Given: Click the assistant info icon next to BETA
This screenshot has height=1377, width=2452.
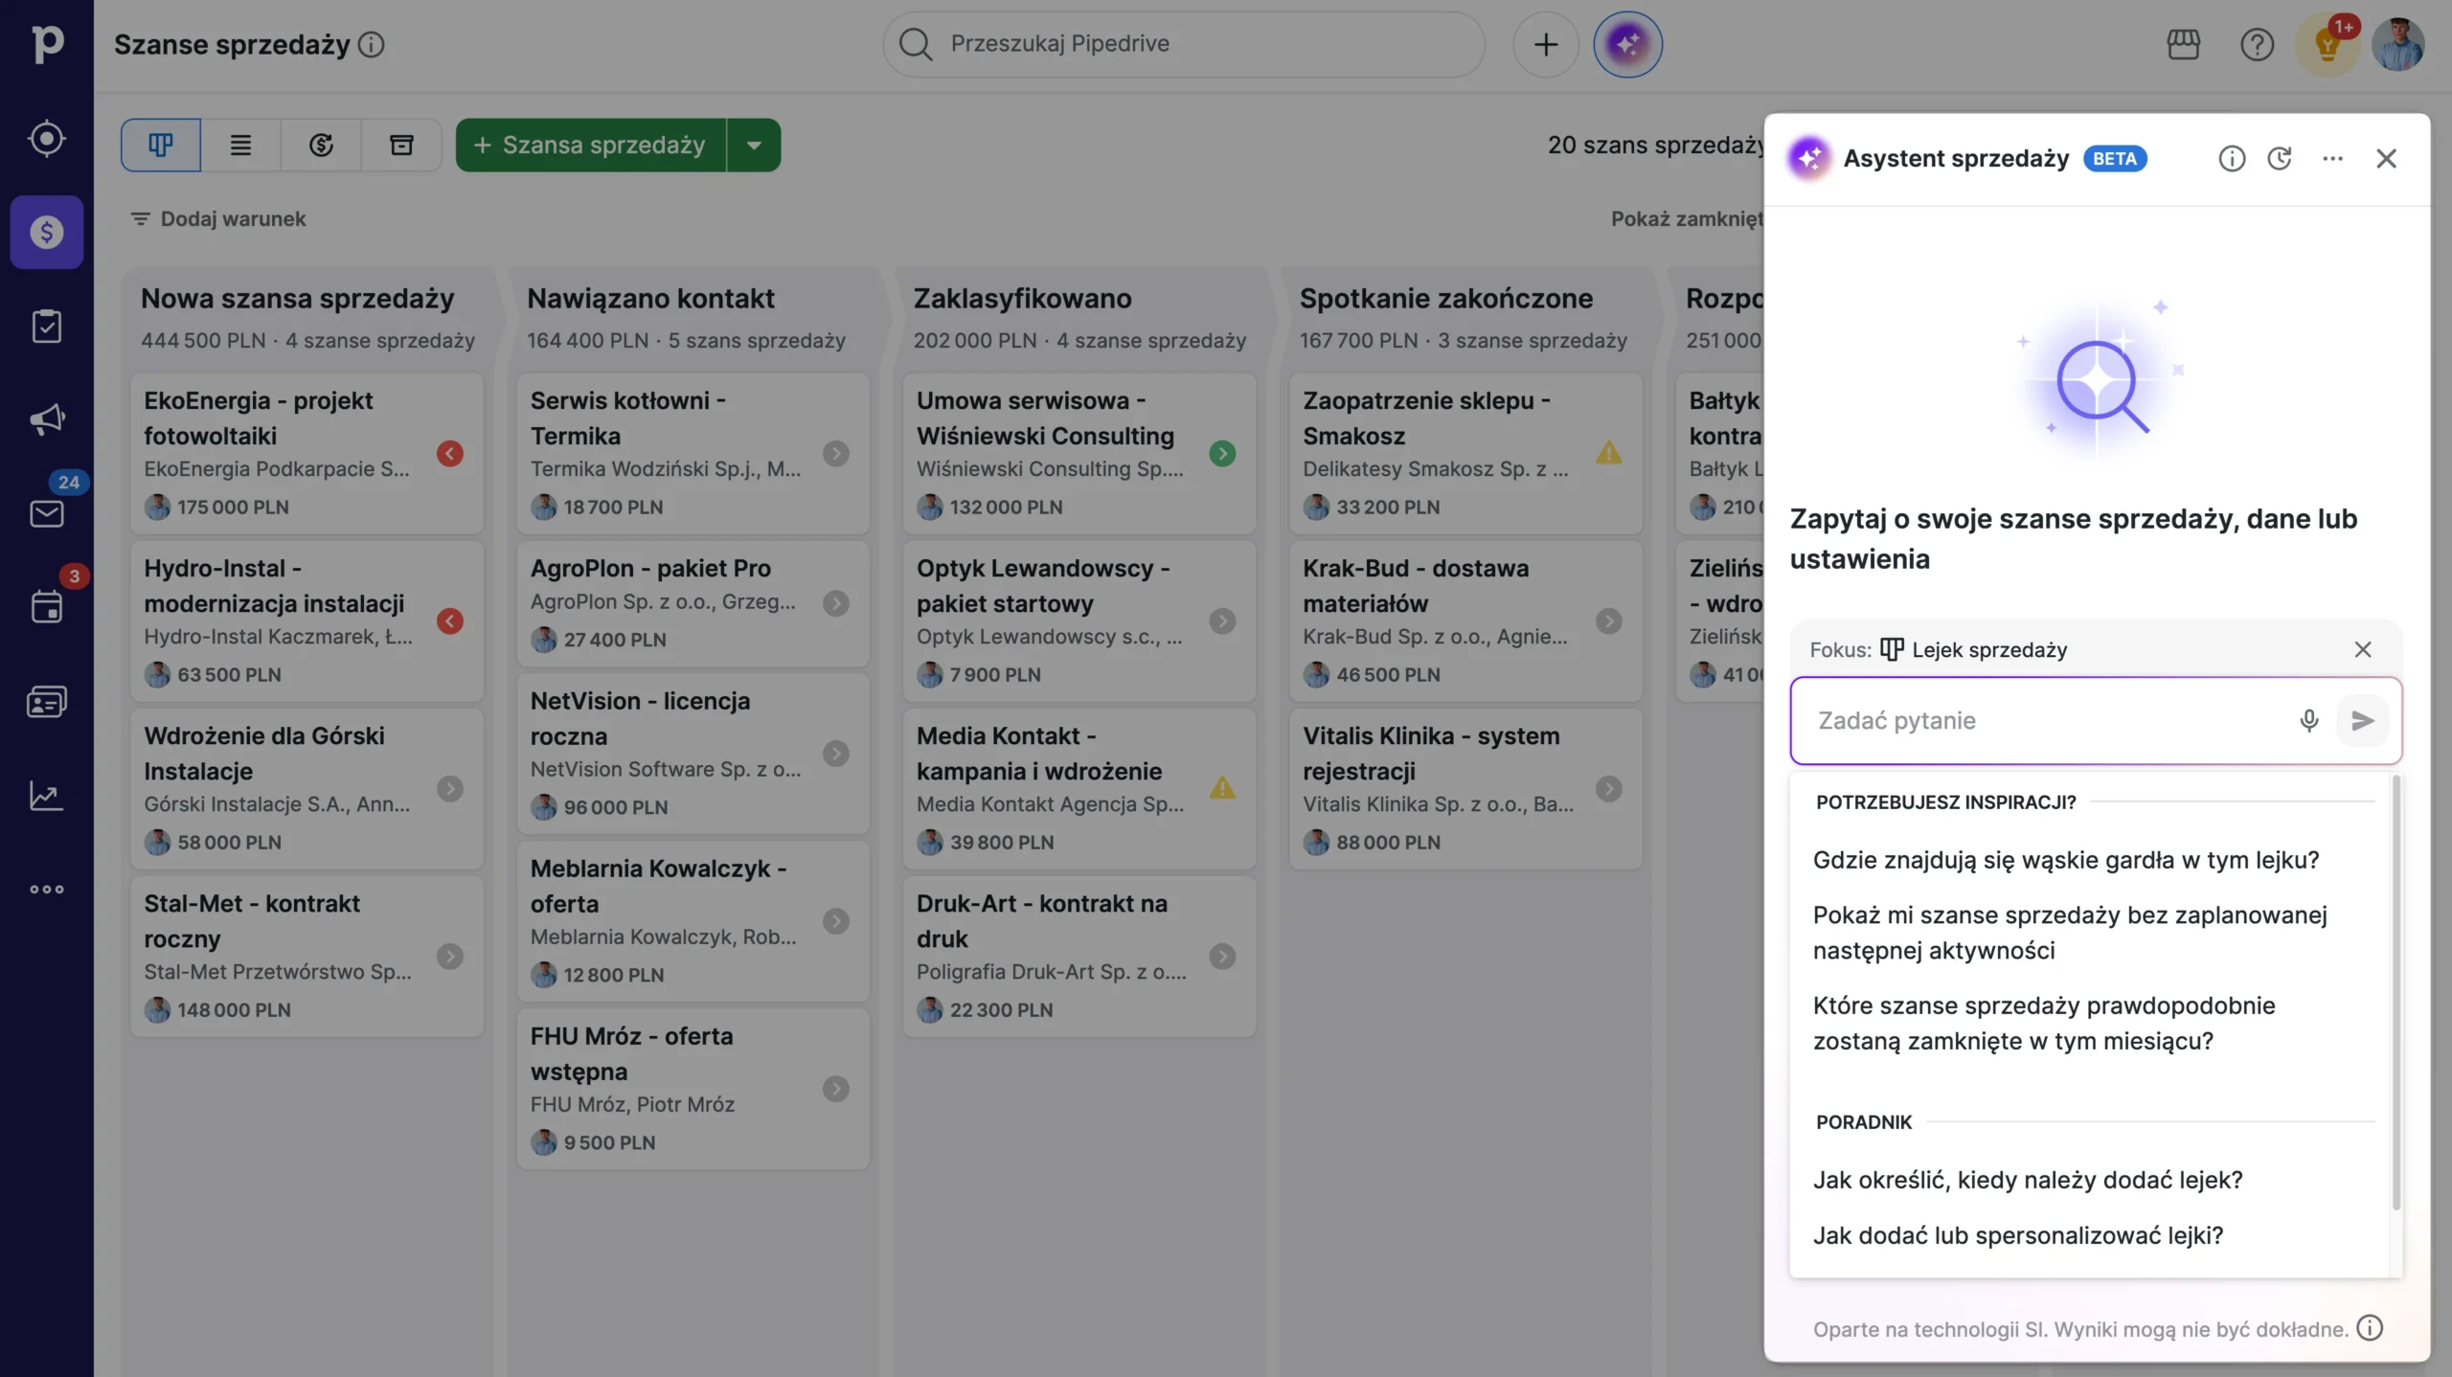Looking at the screenshot, I should [x=2232, y=158].
